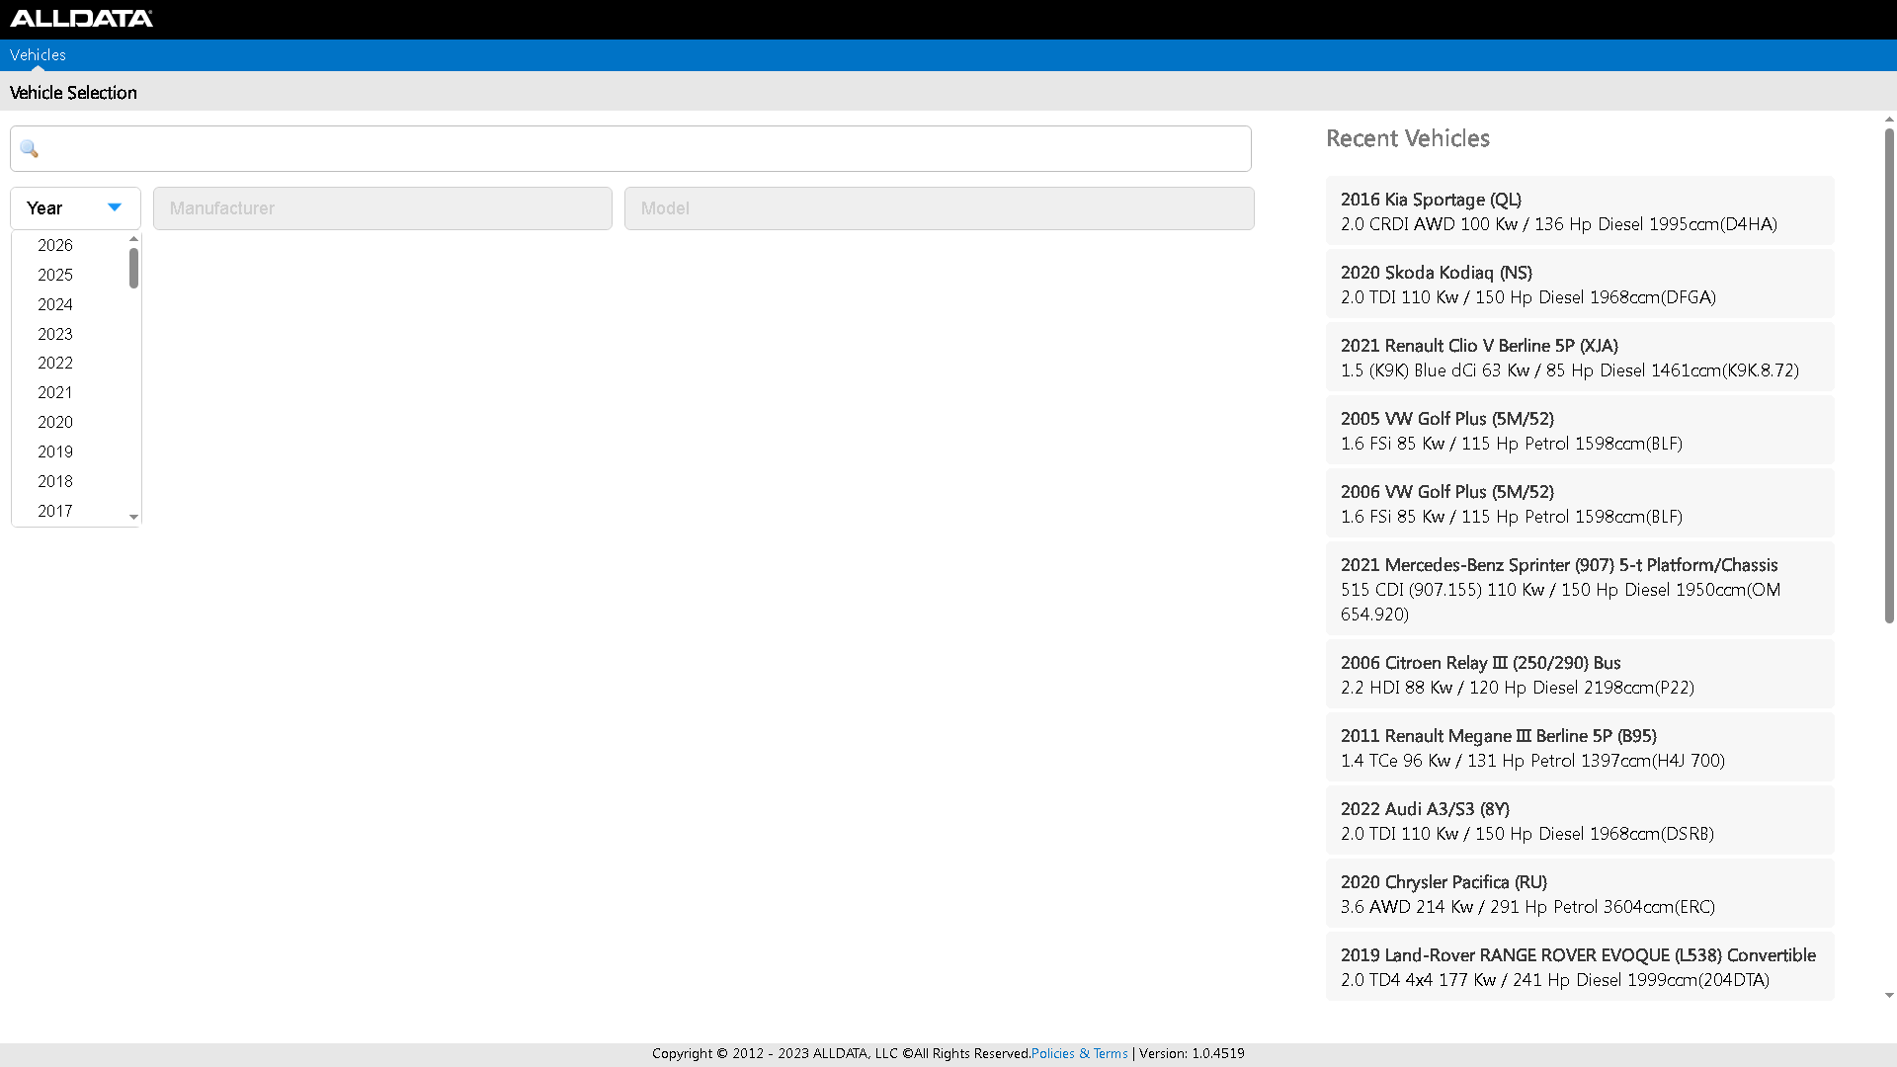
Task: Open the Policies & Terms link
Action: pyautogui.click(x=1079, y=1053)
